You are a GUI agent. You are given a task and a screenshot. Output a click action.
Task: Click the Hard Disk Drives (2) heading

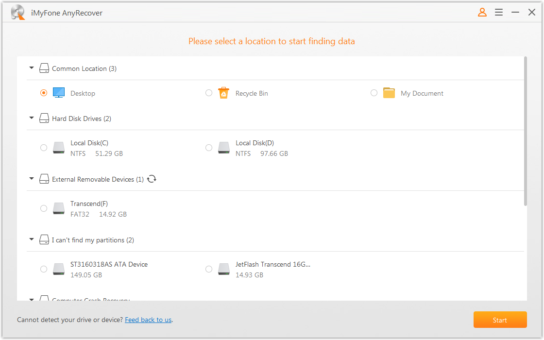pyautogui.click(x=82, y=119)
